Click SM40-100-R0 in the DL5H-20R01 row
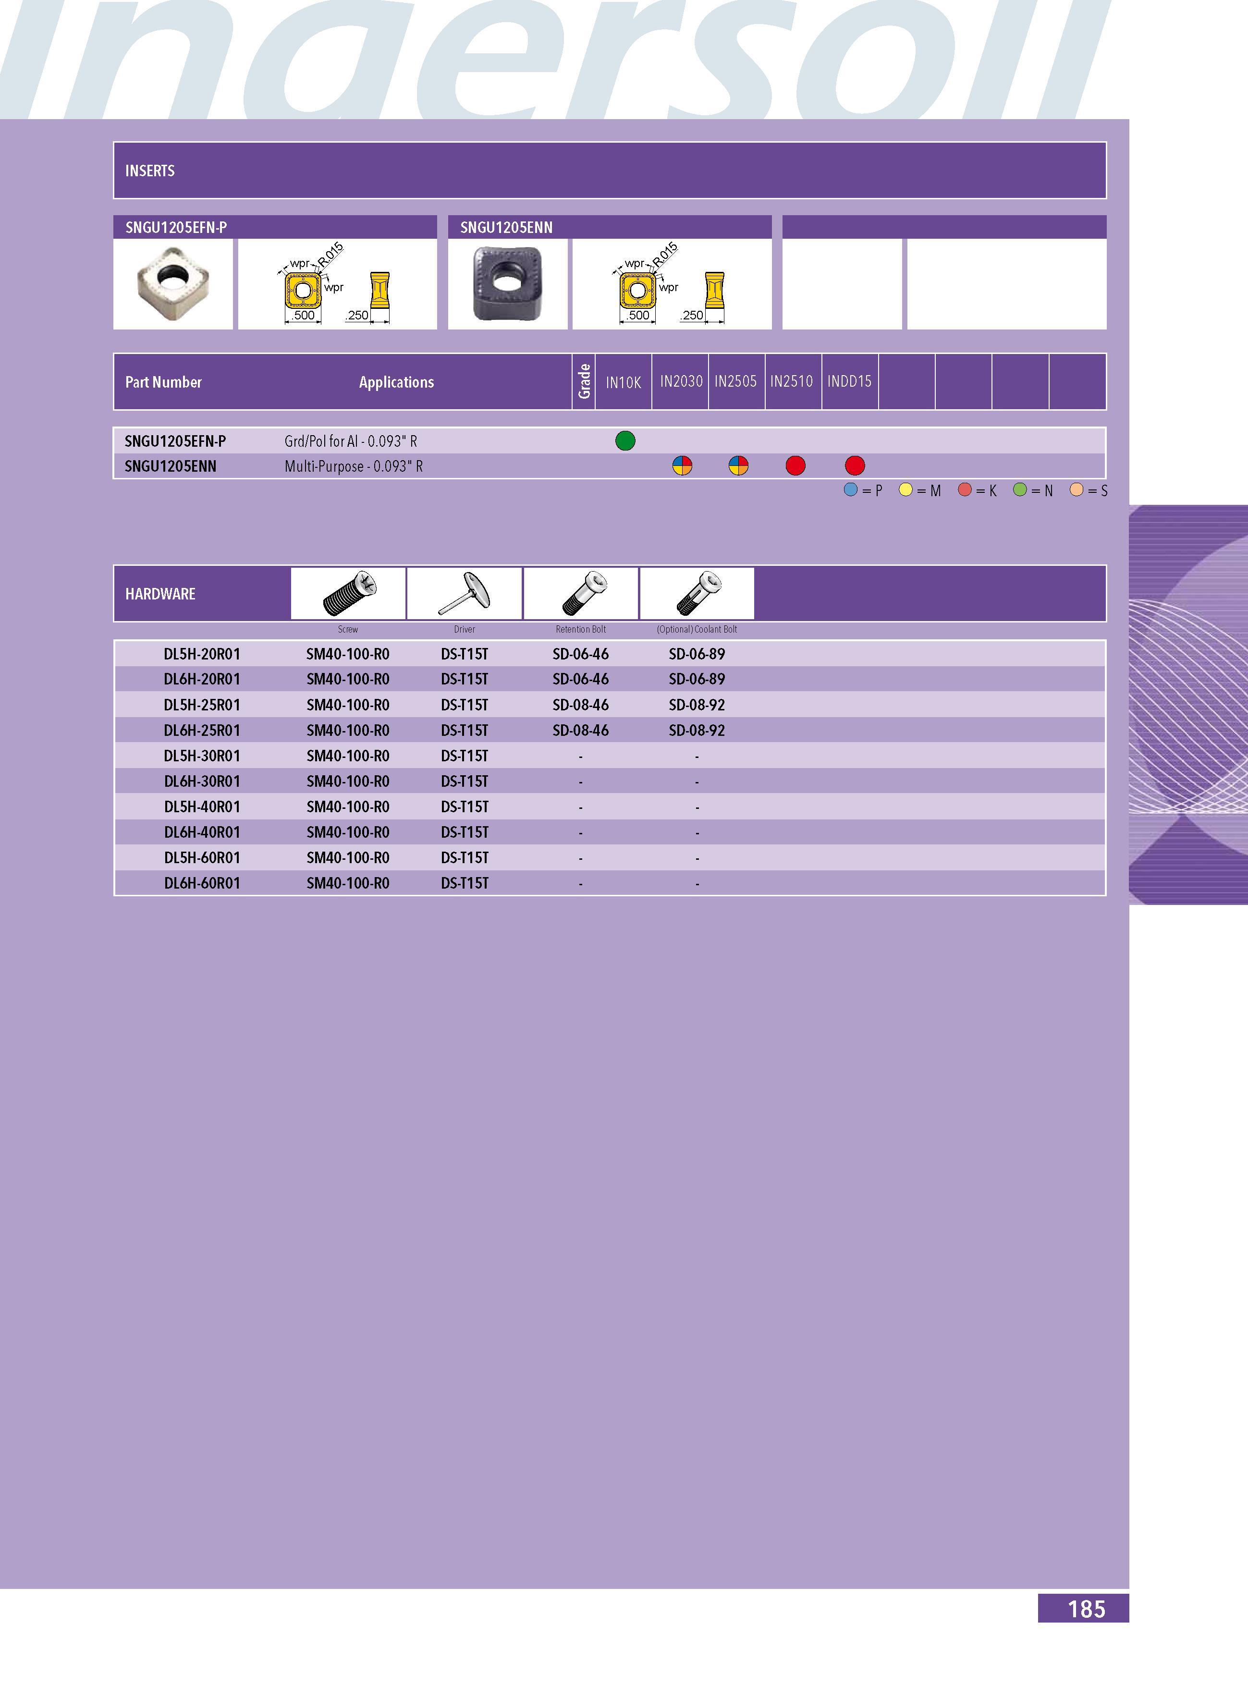 (347, 654)
